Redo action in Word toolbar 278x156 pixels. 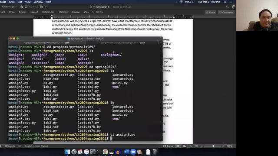[37, 7]
